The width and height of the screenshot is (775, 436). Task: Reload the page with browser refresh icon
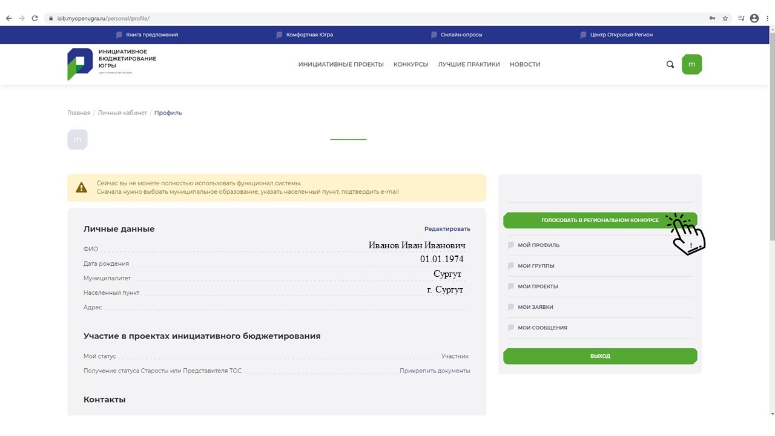(x=35, y=18)
